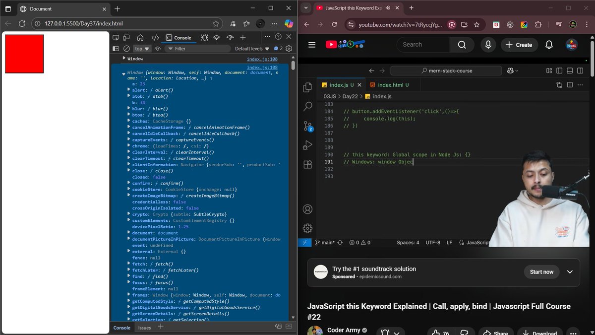Switch to the Issues tab in DevTools

[144, 328]
